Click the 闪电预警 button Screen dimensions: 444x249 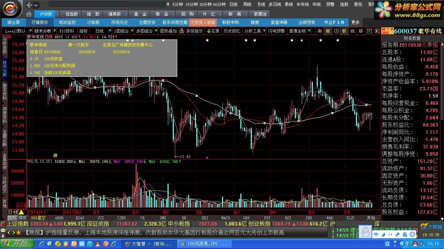(x=277, y=31)
